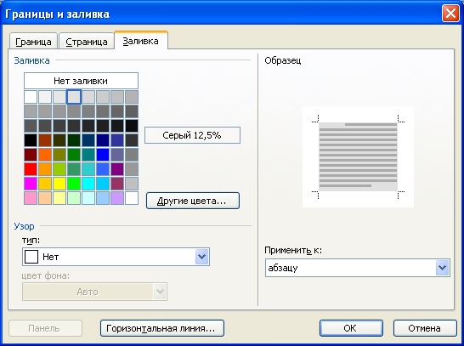The height and width of the screenshot is (346, 464).
Task: Select the lime yellow-green swatch
Action: tap(59, 169)
